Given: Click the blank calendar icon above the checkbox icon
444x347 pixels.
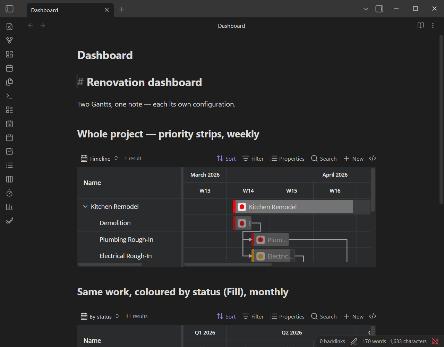Looking at the screenshot, I should [9, 137].
